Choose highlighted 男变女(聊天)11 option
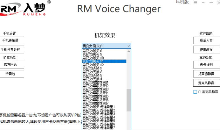The image size is (220, 130). 104,61
